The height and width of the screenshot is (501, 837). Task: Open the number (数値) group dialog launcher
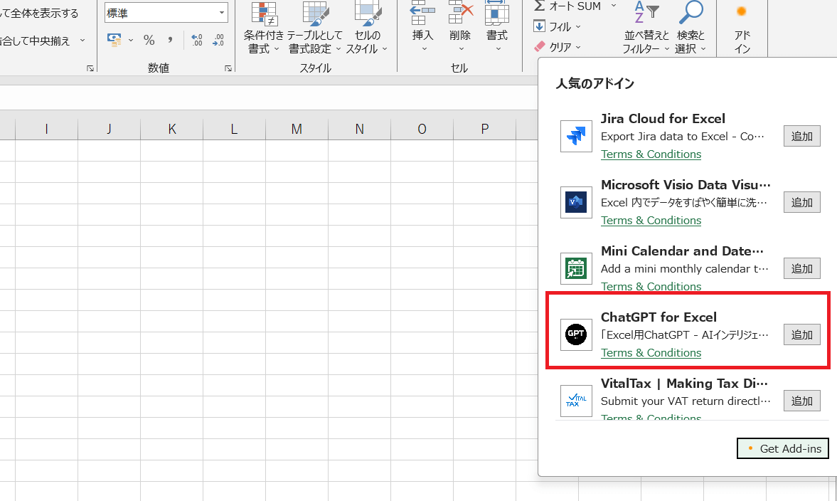[228, 68]
